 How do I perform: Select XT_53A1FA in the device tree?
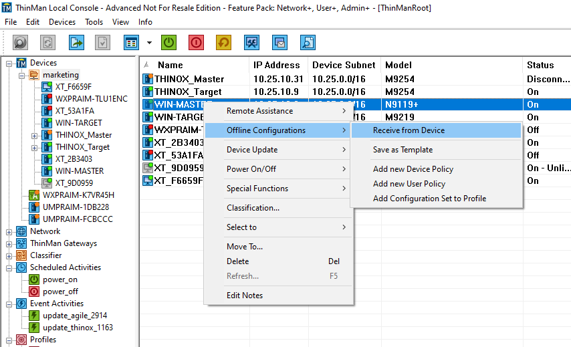point(75,111)
